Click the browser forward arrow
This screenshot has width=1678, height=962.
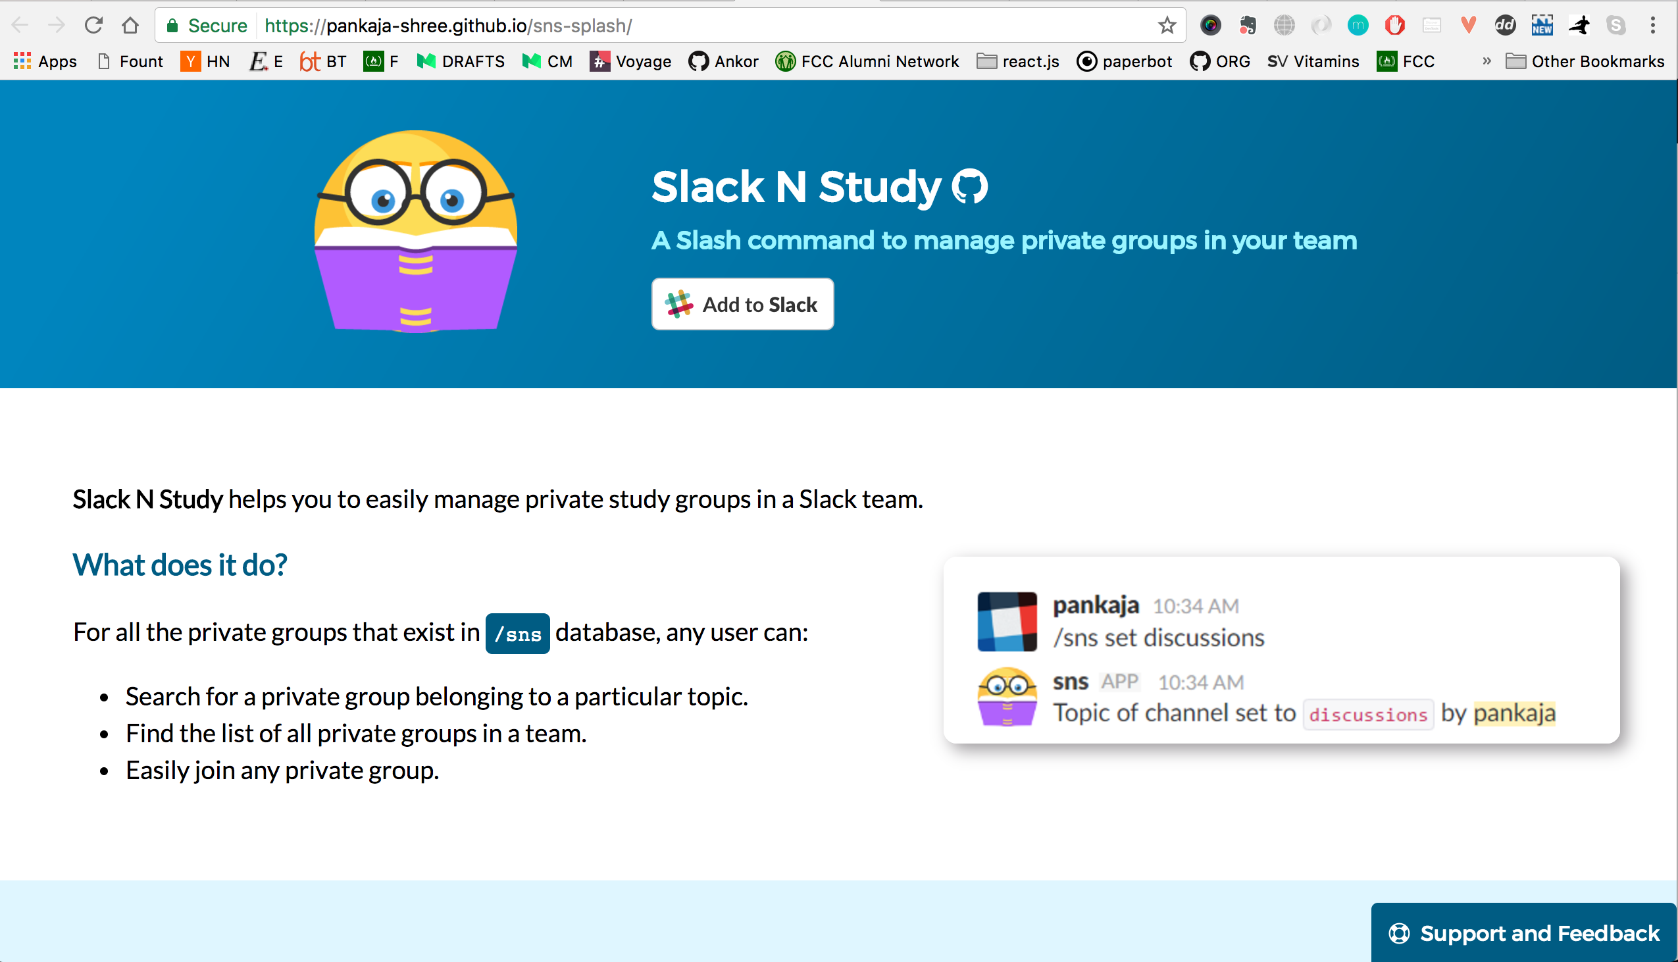[x=57, y=26]
